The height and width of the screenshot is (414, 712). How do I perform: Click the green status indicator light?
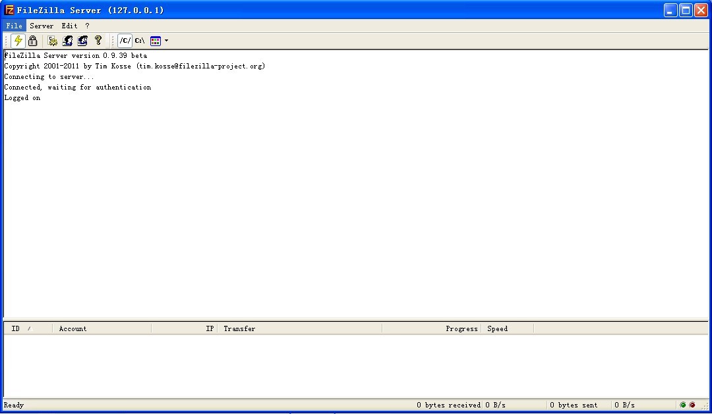coord(683,405)
